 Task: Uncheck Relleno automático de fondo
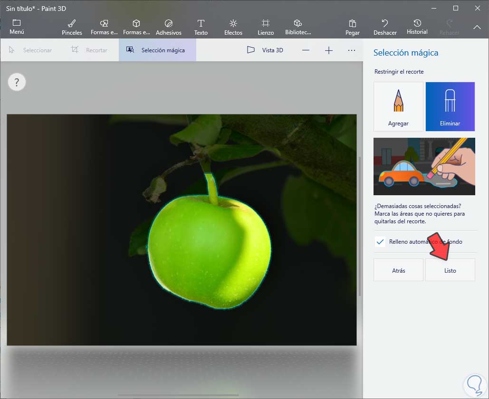coord(380,242)
